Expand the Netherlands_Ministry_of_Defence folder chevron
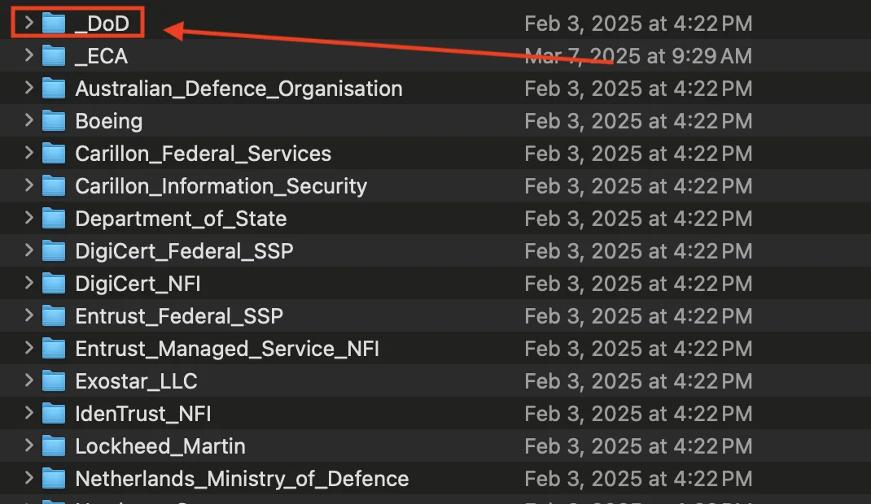Image resolution: width=871 pixels, height=504 pixels. coord(28,478)
